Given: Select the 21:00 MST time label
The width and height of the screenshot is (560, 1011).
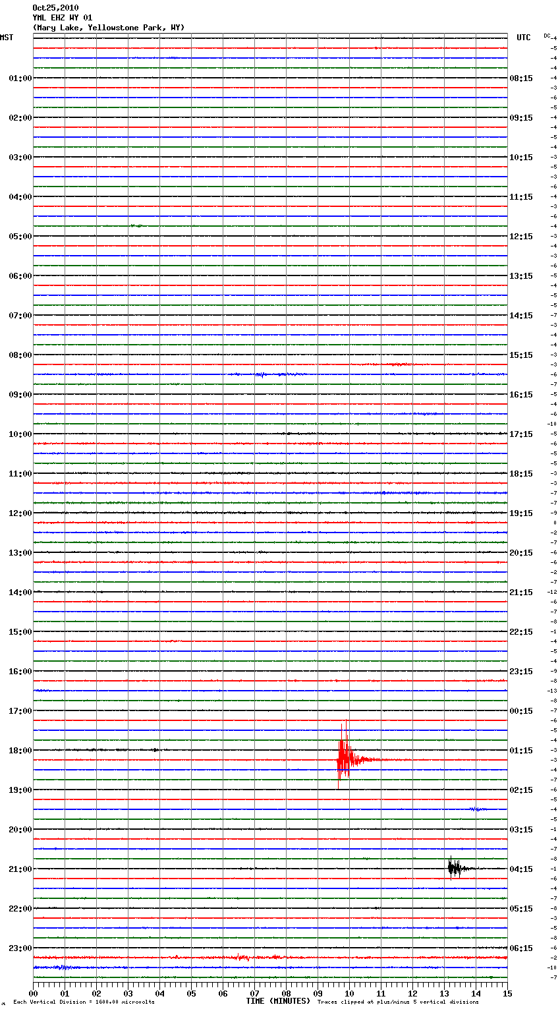Looking at the screenshot, I should point(20,869).
